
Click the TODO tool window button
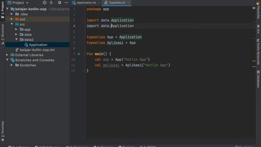click(148, 146)
